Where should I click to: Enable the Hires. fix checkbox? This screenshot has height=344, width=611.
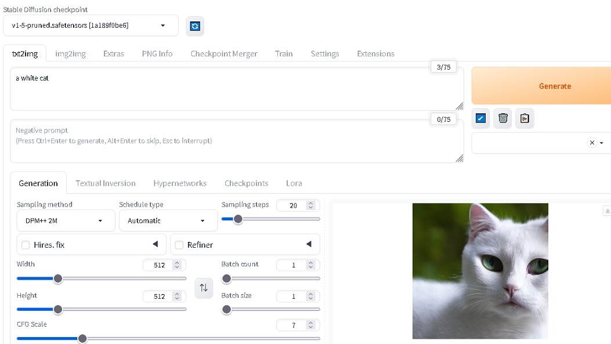point(26,245)
